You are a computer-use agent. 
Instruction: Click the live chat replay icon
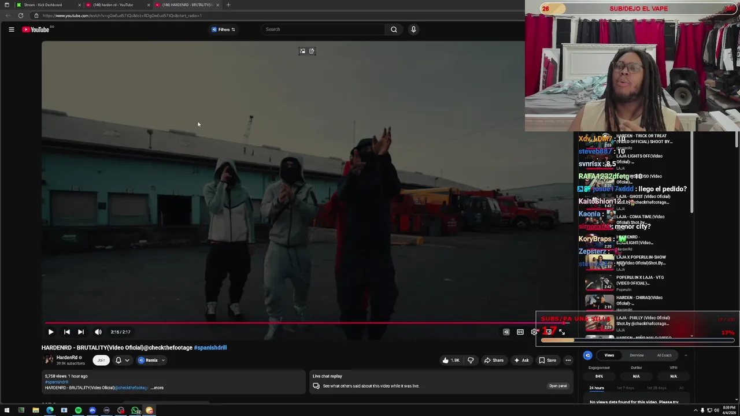tap(316, 386)
